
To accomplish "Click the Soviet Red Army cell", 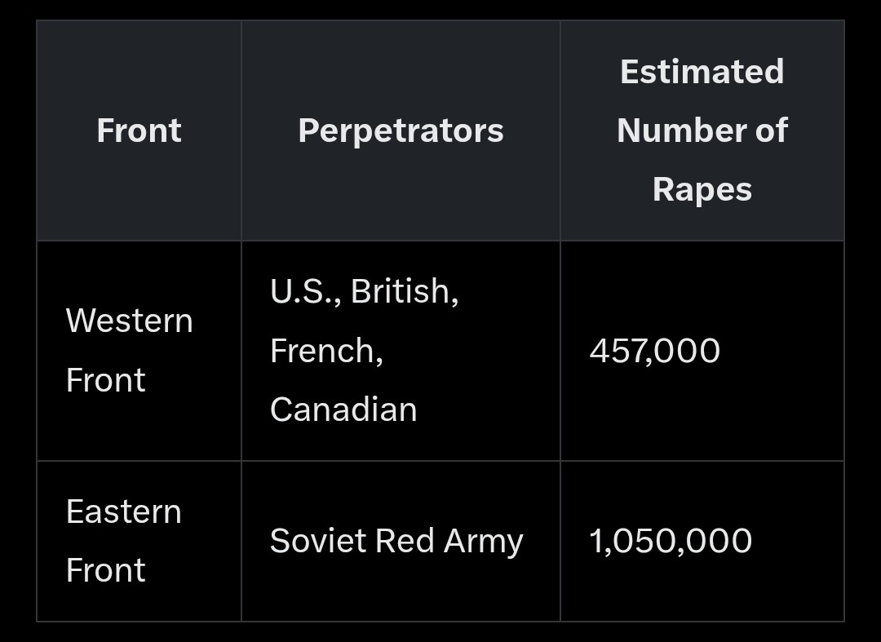I will click(x=401, y=541).
